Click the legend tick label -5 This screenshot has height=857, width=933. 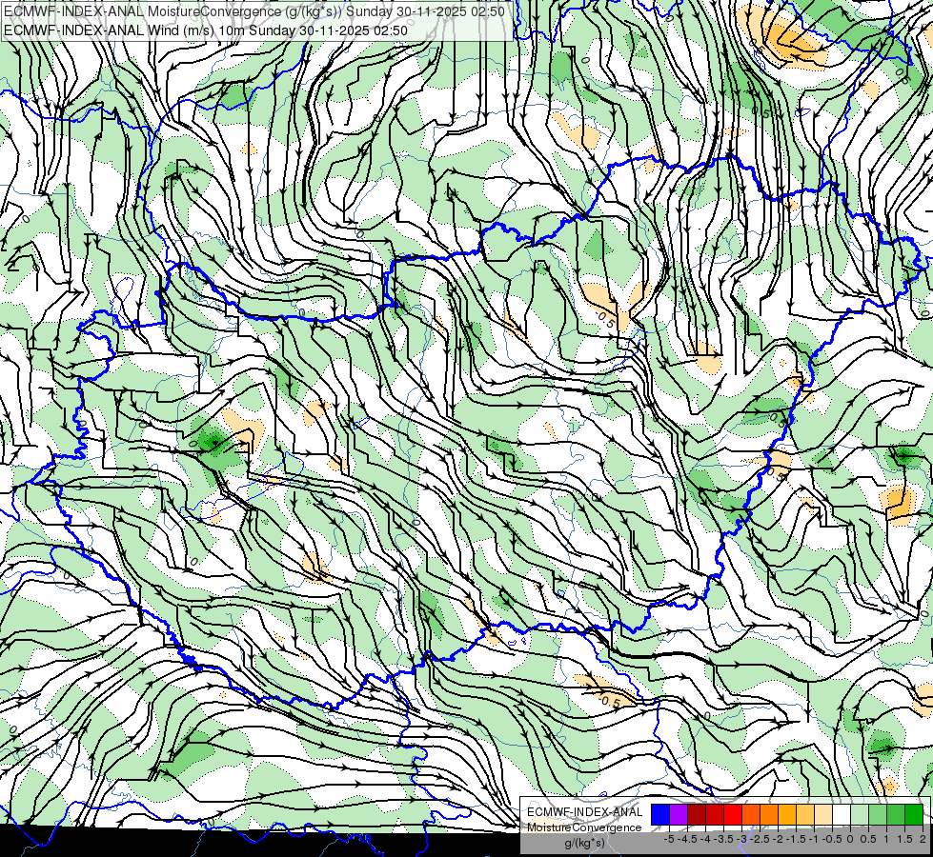click(x=669, y=839)
